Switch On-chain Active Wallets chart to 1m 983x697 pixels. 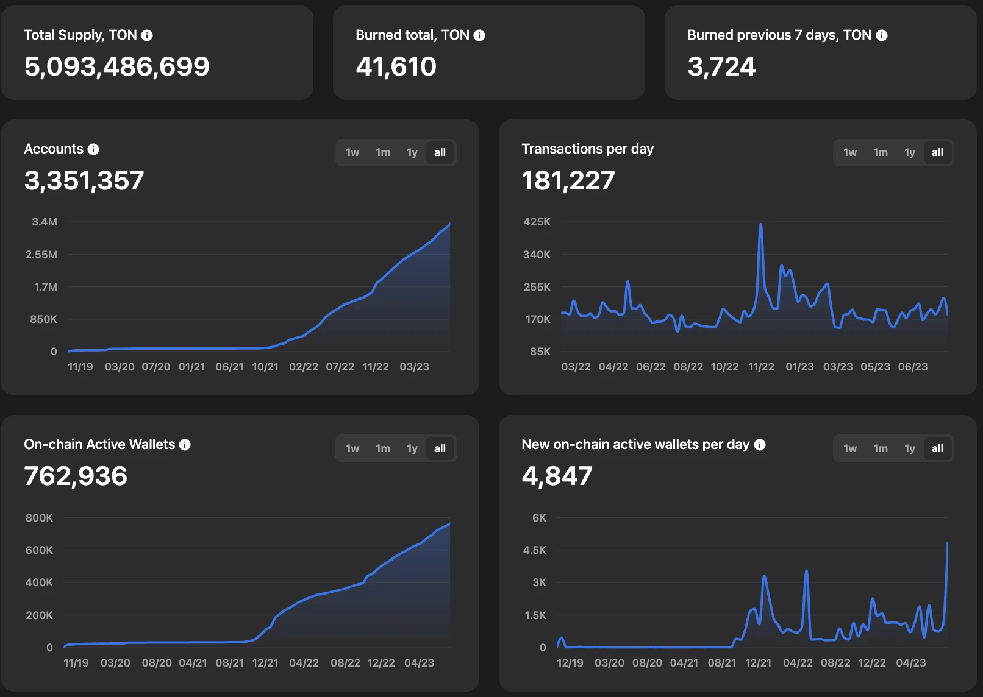(383, 448)
